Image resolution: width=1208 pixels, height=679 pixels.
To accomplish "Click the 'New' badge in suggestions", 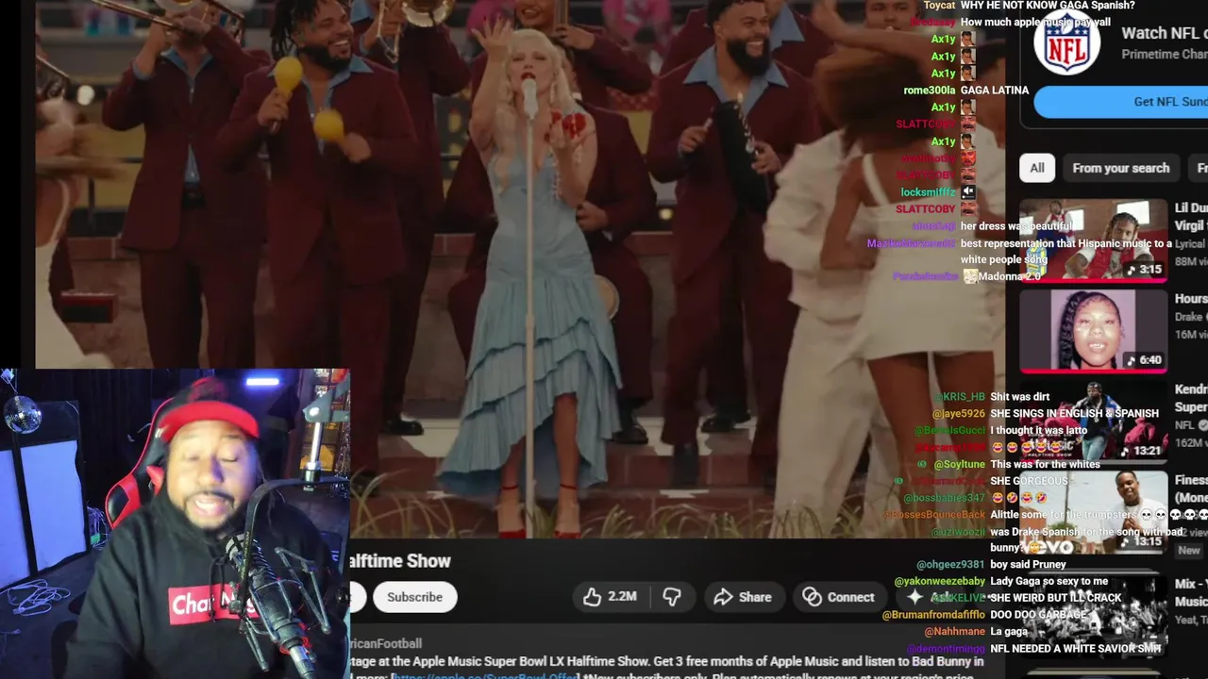I will pos(1189,551).
